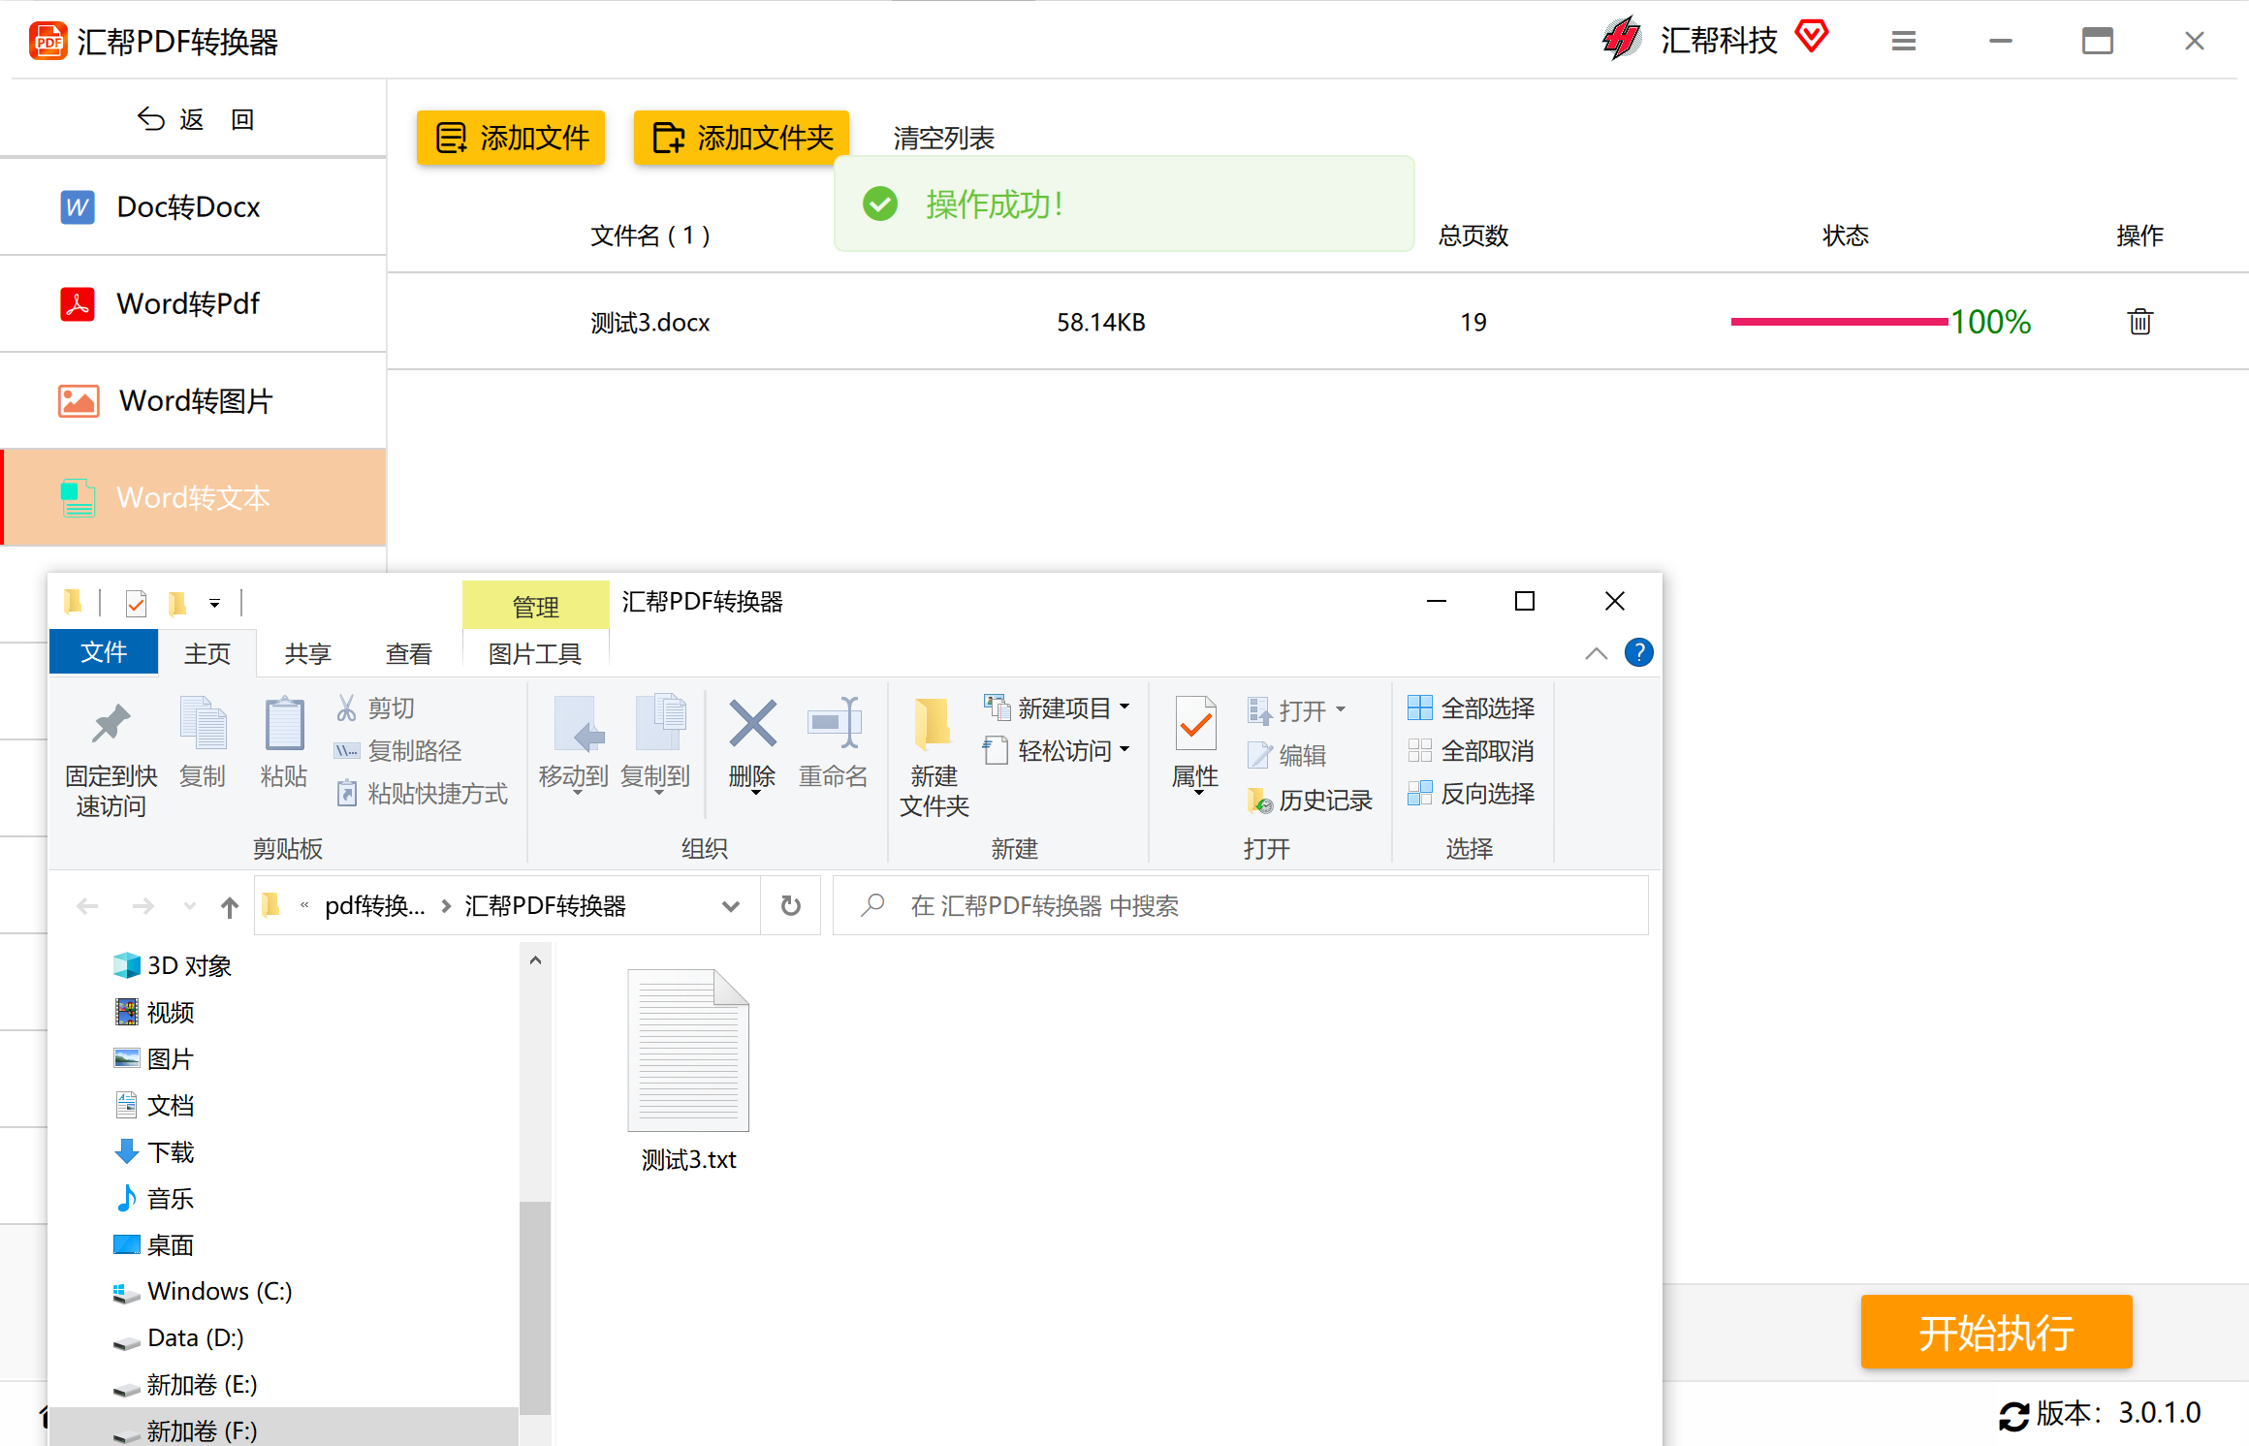
Task: Switch to the 图片工具 tab
Action: coord(535,654)
